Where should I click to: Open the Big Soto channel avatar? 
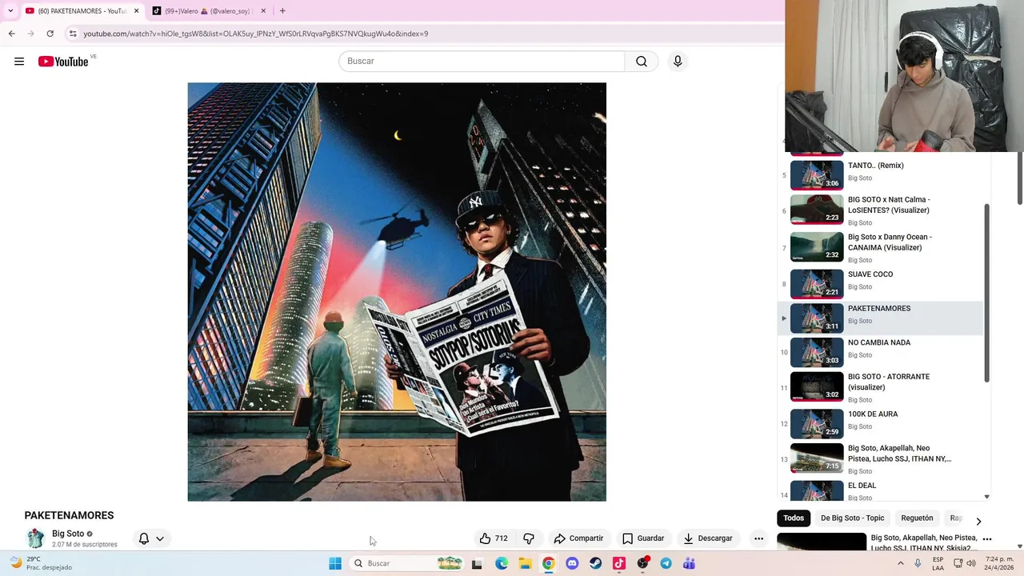pyautogui.click(x=35, y=538)
